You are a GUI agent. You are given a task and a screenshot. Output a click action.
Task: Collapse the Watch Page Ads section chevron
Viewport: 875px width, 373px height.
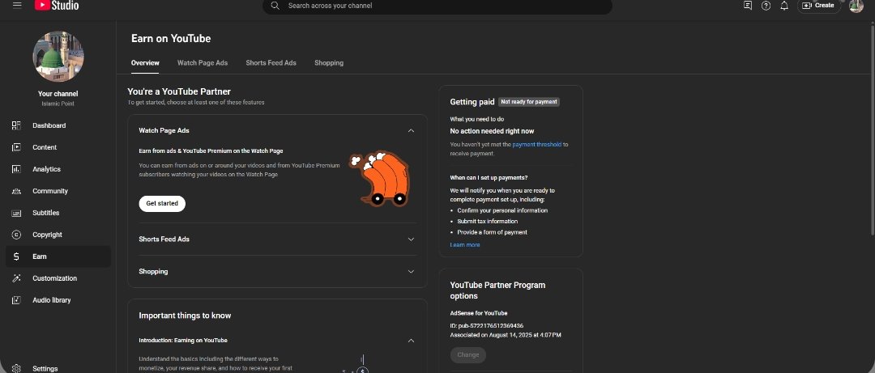(411, 130)
